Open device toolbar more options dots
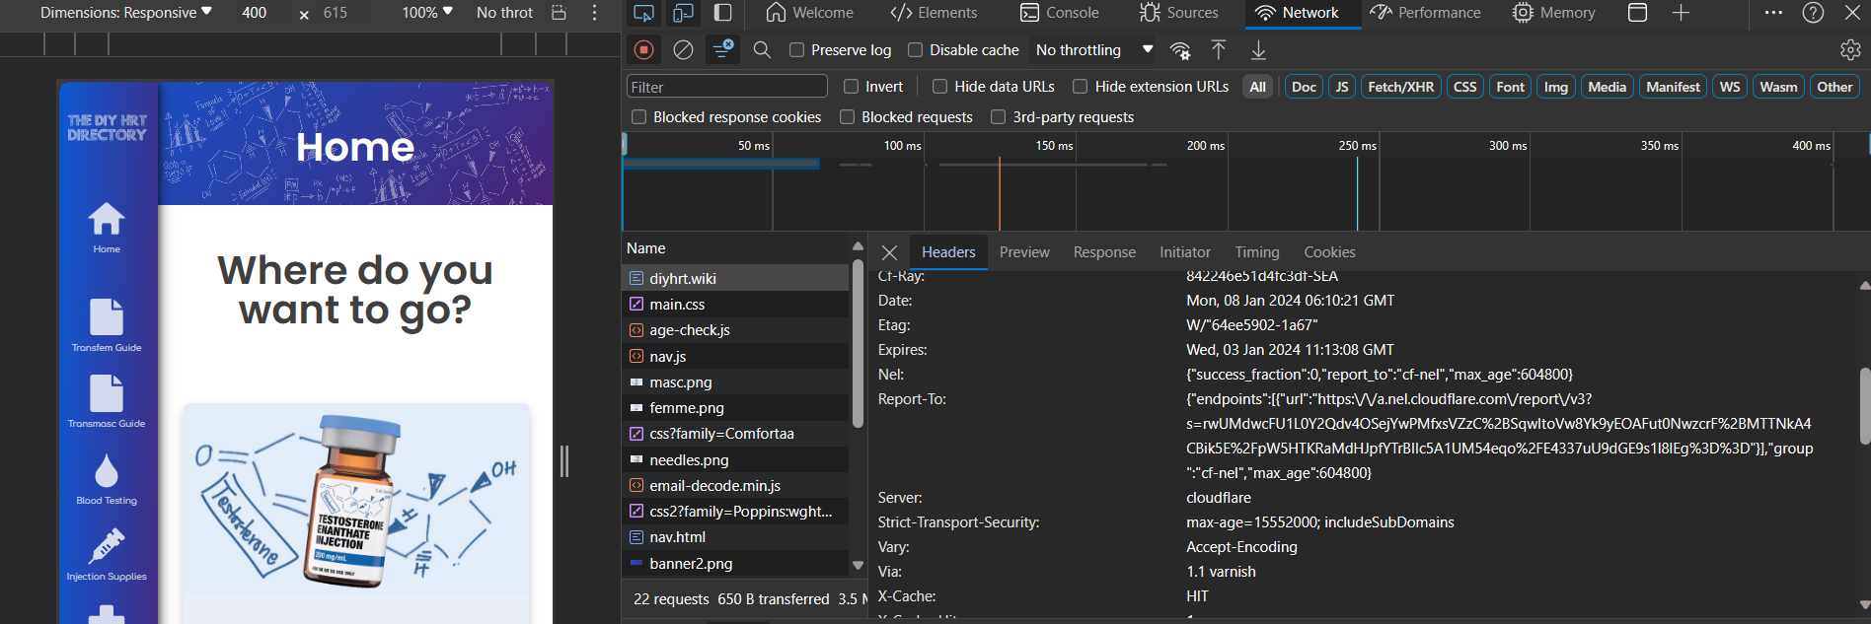1871x624 pixels. pyautogui.click(x=594, y=13)
